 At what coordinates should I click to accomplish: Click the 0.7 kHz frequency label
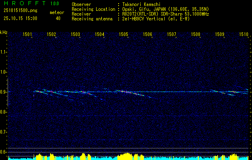(x=3, y=132)
